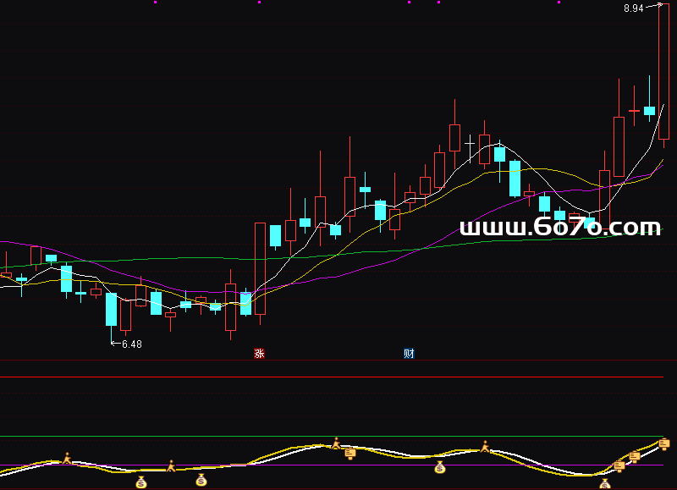Click the card icon at far right of indicator
Screen dimensions: 677x490
coord(663,444)
